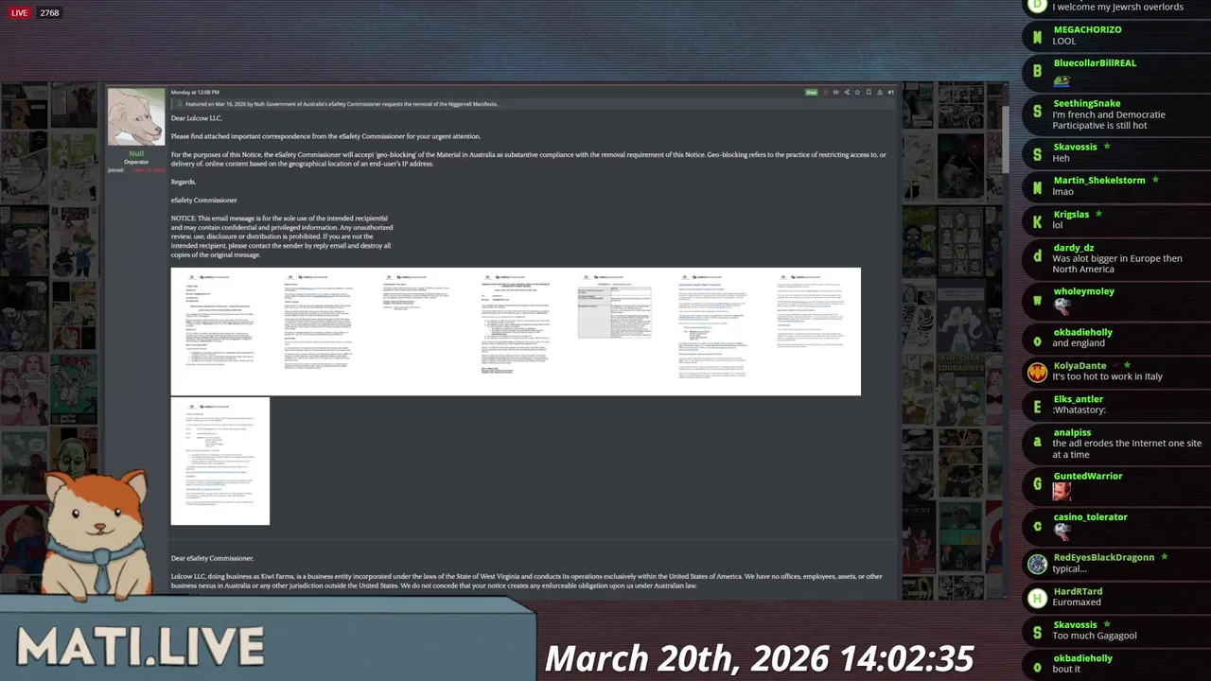Click star badge next to Martin_Shekelstorm
This screenshot has height=681, width=1211.
(x=1155, y=180)
